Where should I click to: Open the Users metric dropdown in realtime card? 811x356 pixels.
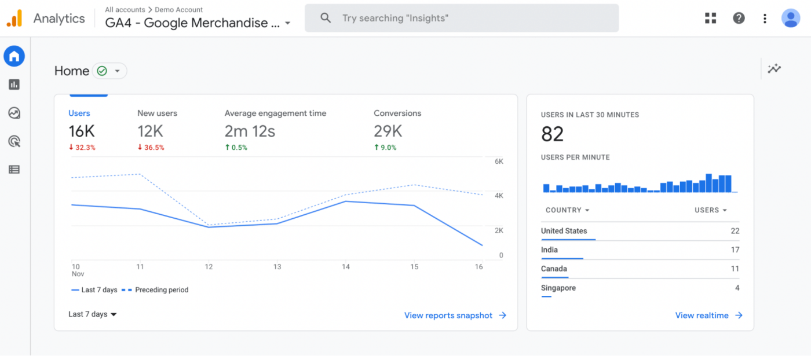(711, 210)
